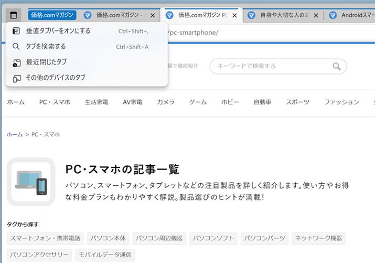Choose the モバイルデータ通信 tag
375x263 pixels.
pos(105,256)
